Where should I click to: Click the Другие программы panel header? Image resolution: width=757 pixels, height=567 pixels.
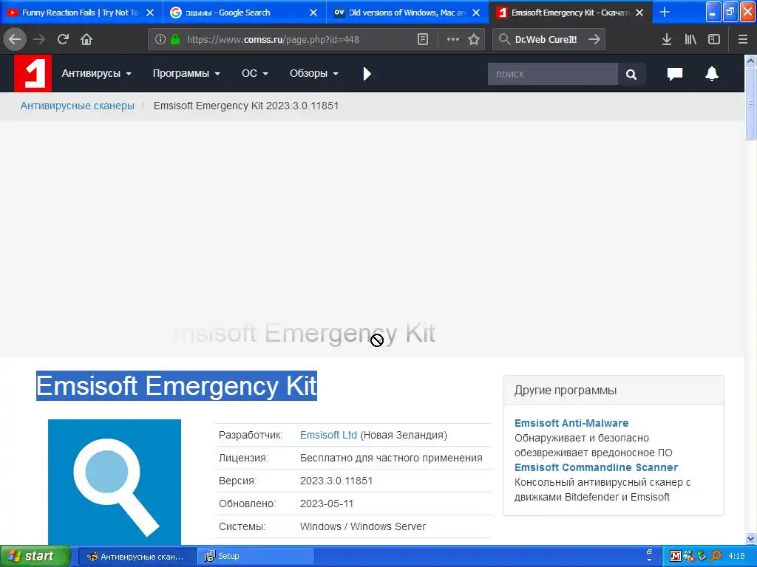[x=614, y=390]
